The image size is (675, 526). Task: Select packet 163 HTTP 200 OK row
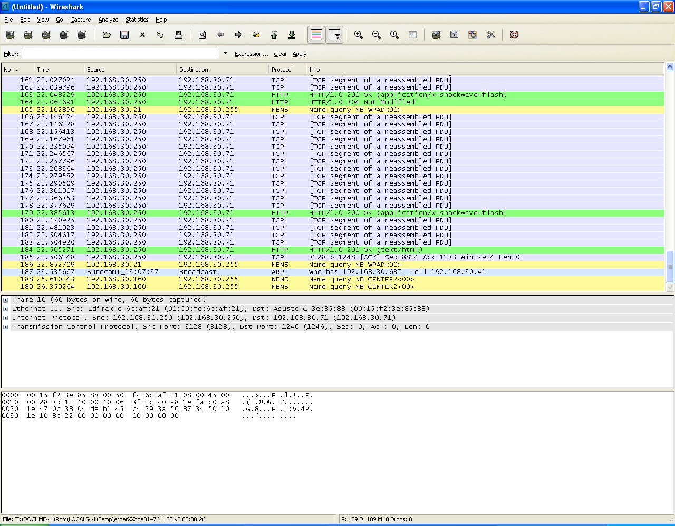pos(333,95)
